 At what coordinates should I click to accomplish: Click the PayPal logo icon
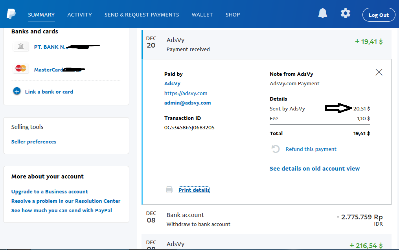[x=11, y=14]
